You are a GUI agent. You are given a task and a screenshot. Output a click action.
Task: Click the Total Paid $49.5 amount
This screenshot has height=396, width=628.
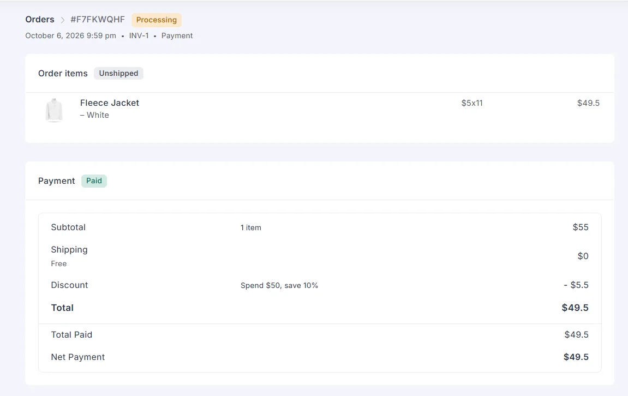pyautogui.click(x=576, y=335)
